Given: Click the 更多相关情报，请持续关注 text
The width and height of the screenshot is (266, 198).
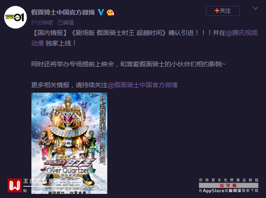Looking at the screenshot, I should (x=70, y=85).
